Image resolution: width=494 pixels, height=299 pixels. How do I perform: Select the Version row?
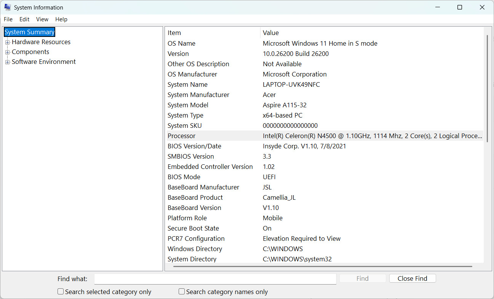click(x=325, y=54)
